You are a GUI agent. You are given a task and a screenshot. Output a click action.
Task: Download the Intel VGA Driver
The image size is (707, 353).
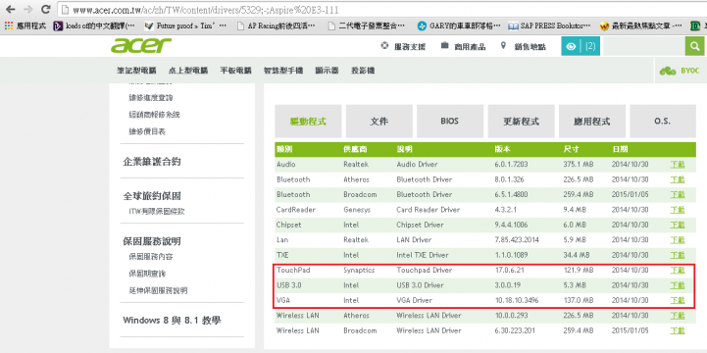678,301
